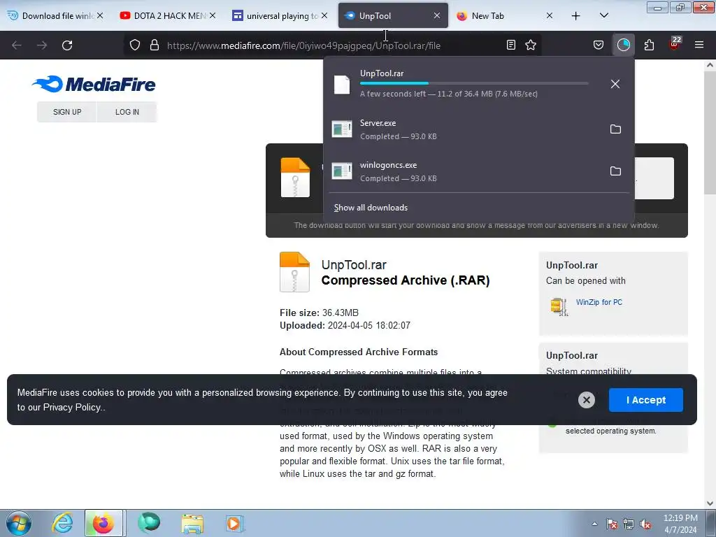This screenshot has width=716, height=537.
Task: Cancel the UnpTool.rar download
Action: pyautogui.click(x=615, y=84)
